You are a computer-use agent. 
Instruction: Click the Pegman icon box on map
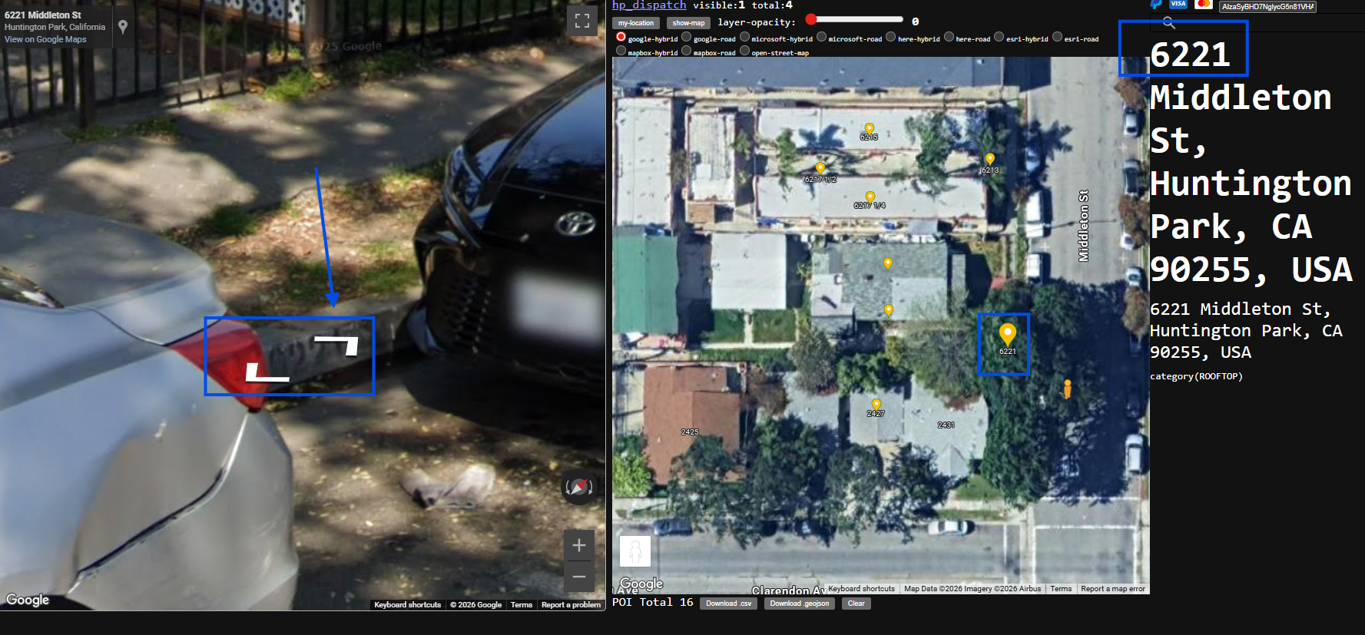[x=634, y=551]
